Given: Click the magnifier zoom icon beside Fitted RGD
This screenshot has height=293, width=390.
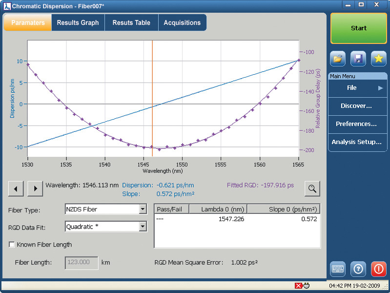Looking at the screenshot, I should (x=312, y=188).
